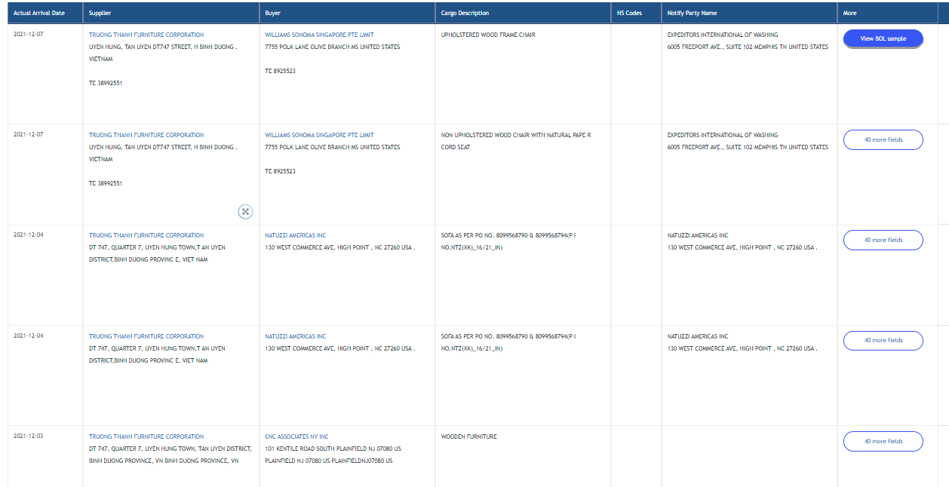Click the View BOL sample button
Screen dimensions: 949x487
coord(883,38)
